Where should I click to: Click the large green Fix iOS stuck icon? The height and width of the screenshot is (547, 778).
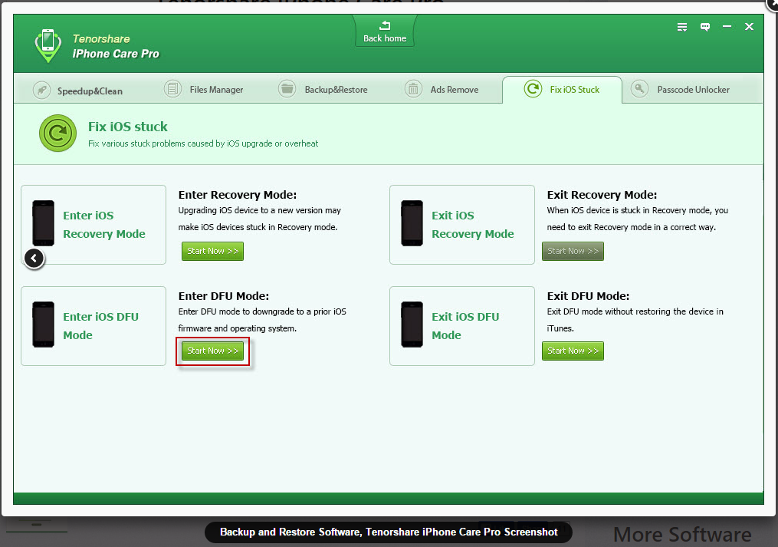[57, 133]
